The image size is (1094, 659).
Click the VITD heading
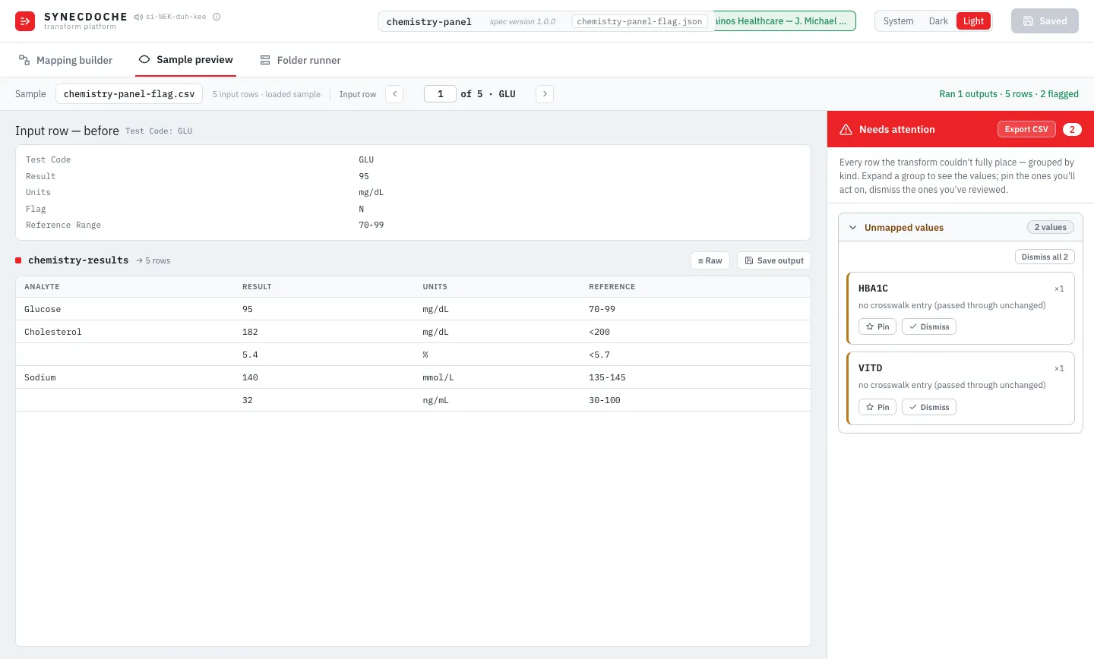coord(871,368)
